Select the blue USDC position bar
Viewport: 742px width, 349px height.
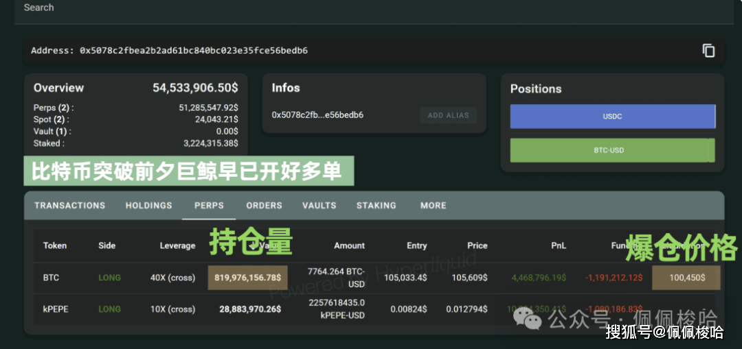[x=612, y=117]
